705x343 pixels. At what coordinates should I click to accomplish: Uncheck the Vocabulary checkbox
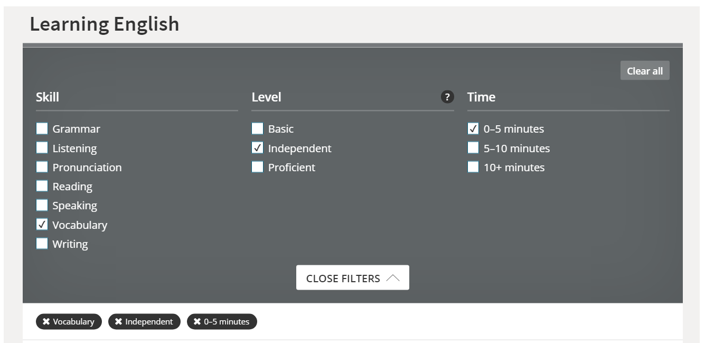pyautogui.click(x=42, y=225)
